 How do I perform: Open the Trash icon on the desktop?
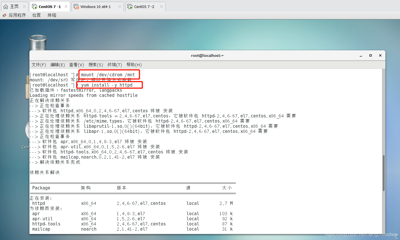(x=38, y=42)
